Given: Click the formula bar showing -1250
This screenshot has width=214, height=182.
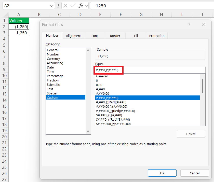Looking at the screenshot, I should [x=152, y=6].
